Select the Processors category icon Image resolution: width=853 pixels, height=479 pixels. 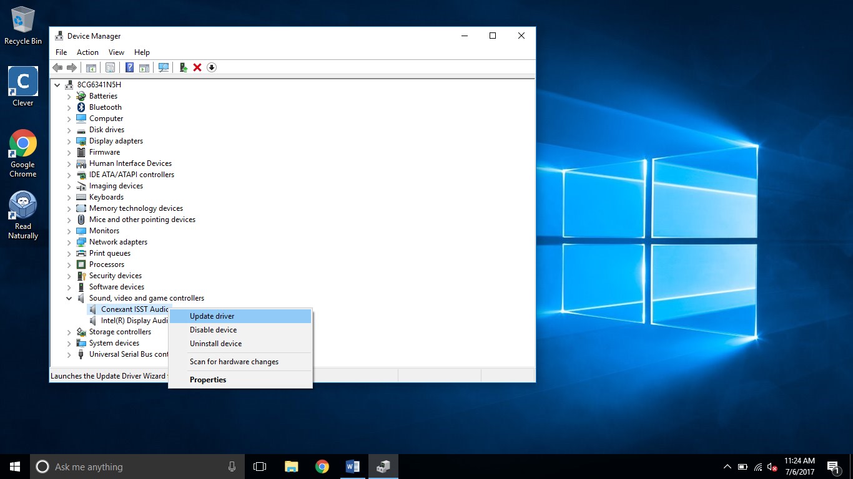(x=81, y=264)
